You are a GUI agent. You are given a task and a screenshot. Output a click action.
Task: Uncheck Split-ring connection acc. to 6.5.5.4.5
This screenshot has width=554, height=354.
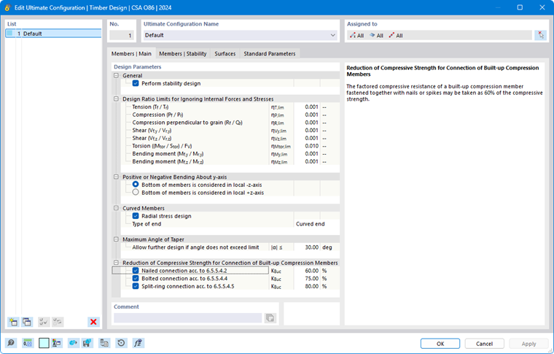tap(136, 286)
